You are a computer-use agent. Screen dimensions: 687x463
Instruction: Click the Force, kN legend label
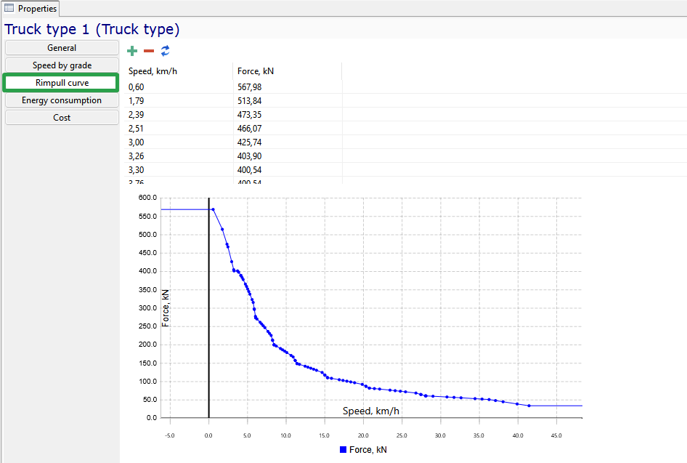point(368,449)
